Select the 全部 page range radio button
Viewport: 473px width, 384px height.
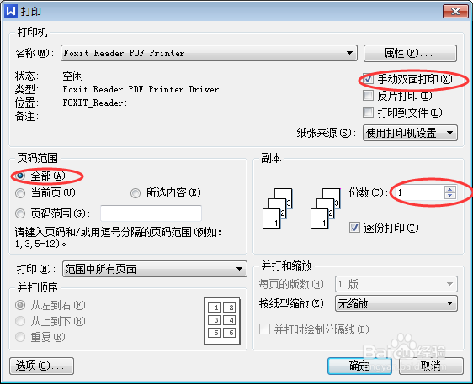(x=20, y=176)
